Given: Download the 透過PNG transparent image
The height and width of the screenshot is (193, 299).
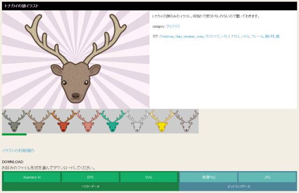Looking at the screenshot, I should point(208,178).
